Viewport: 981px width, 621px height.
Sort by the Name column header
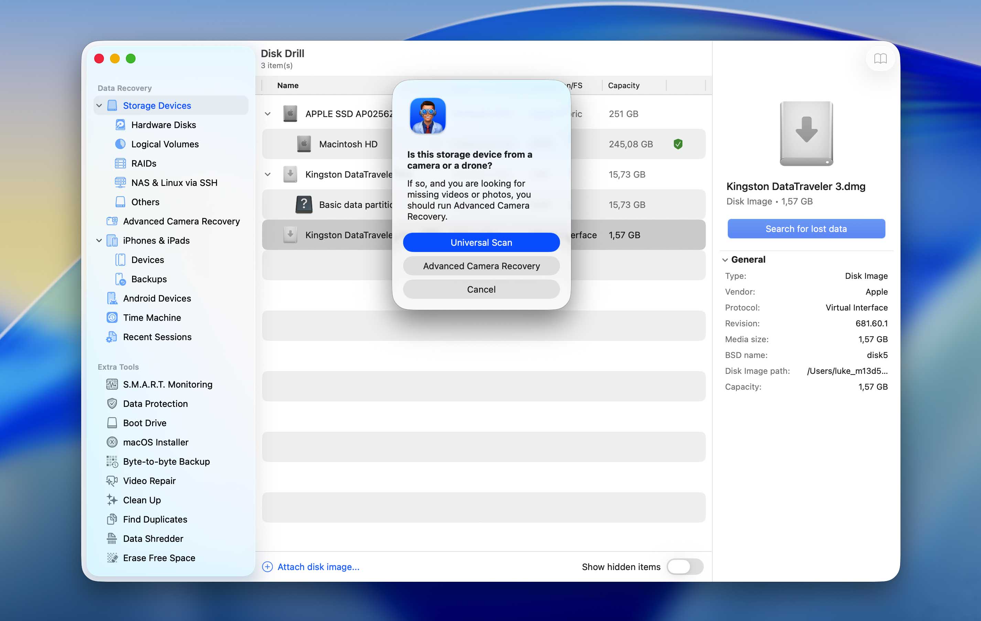(x=288, y=85)
